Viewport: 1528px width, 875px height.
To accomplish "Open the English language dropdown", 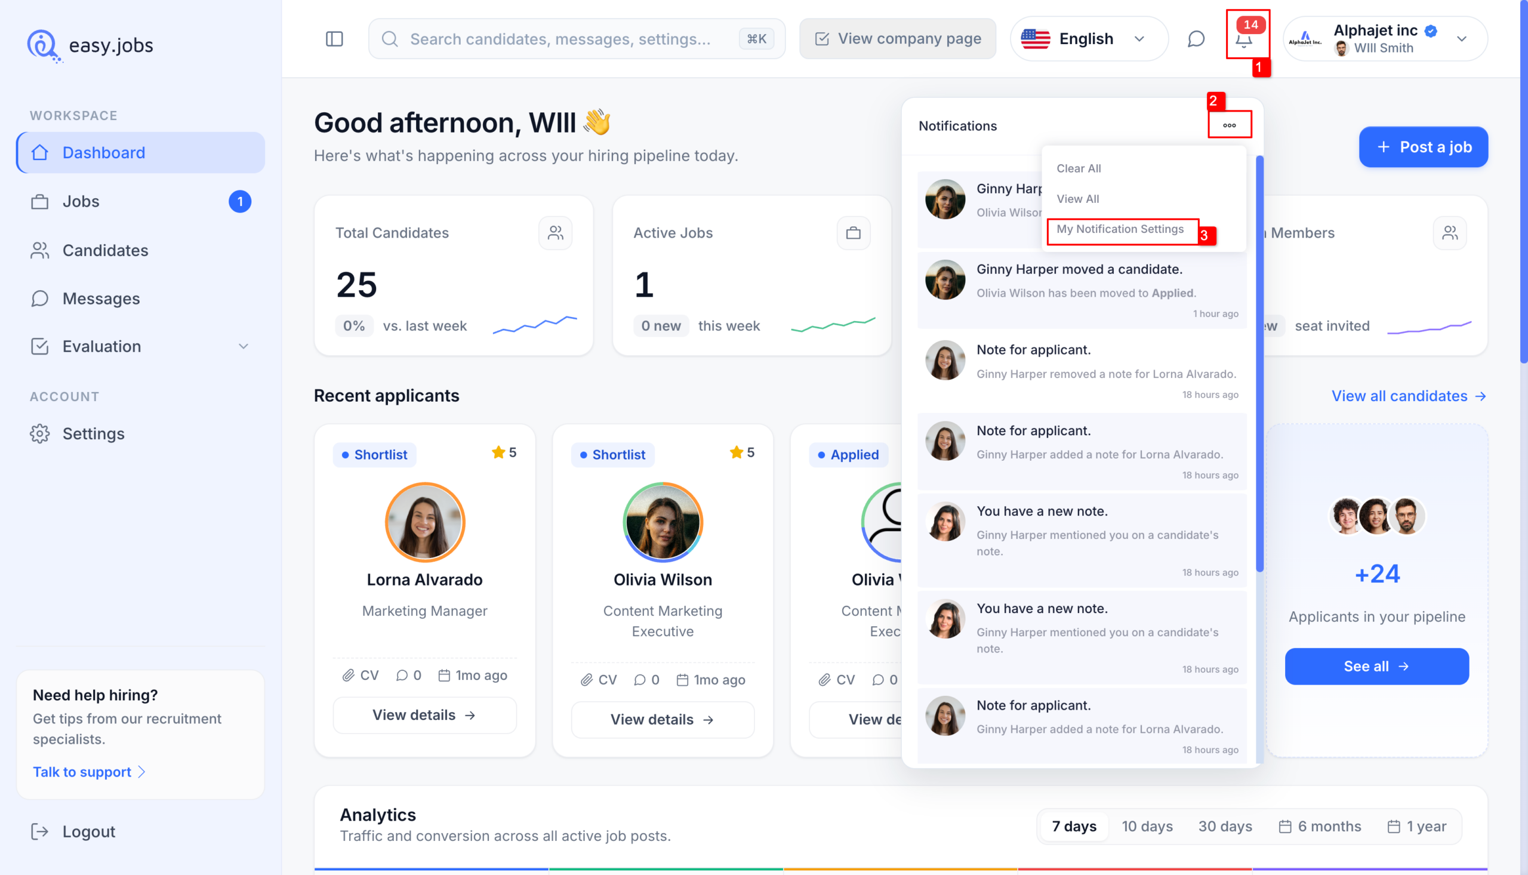I will coord(1089,39).
